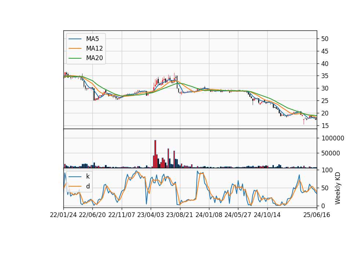The height and width of the screenshot is (253, 352).
Task: Click the 22/01/24 date tick label
Action: click(x=63, y=215)
